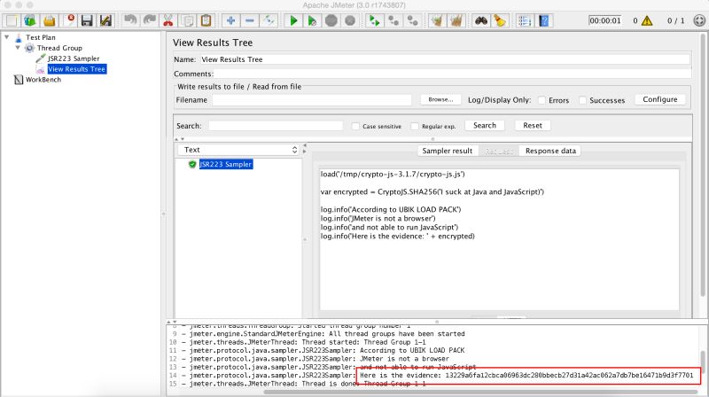The width and height of the screenshot is (709, 397).
Task: Click the Reset button
Action: coord(533,125)
